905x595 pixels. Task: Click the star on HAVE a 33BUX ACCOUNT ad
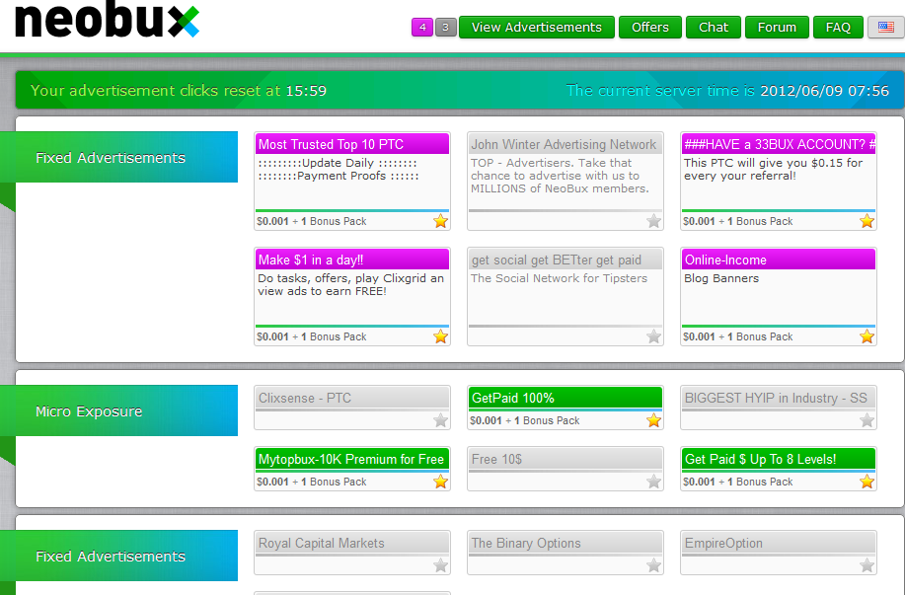(x=867, y=221)
